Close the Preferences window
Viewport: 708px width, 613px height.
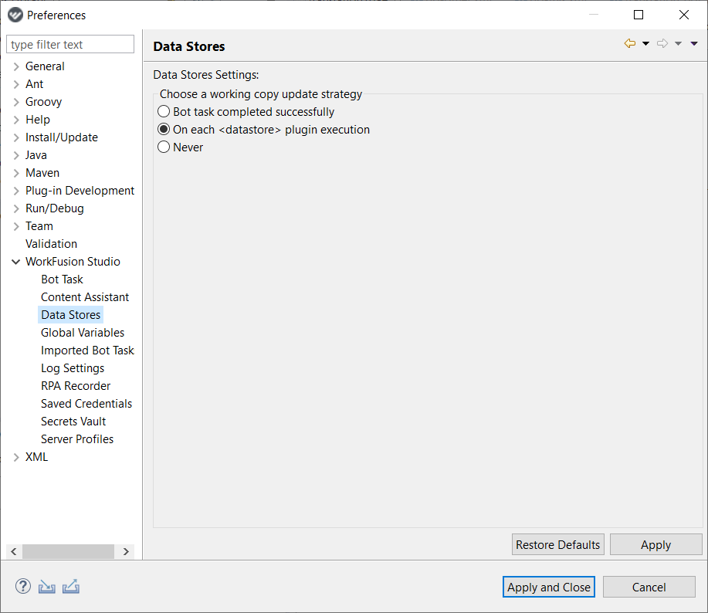(x=684, y=15)
